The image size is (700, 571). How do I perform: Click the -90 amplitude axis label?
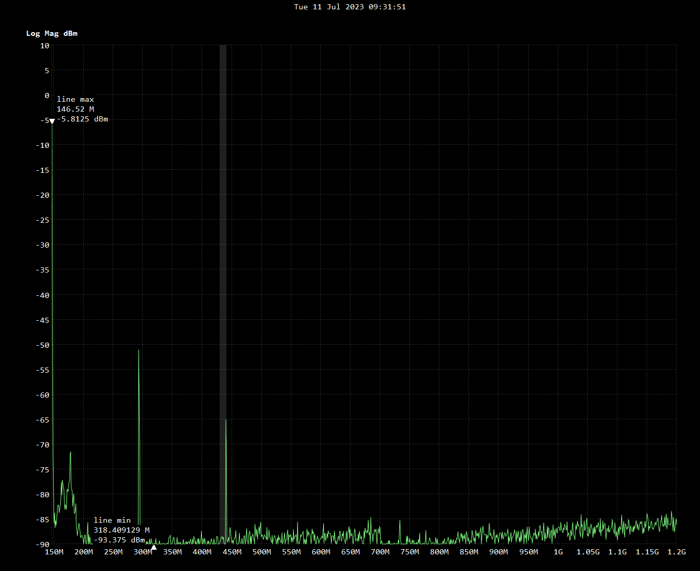43,545
